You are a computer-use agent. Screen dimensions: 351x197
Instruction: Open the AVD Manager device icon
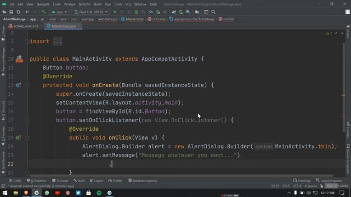181,12
